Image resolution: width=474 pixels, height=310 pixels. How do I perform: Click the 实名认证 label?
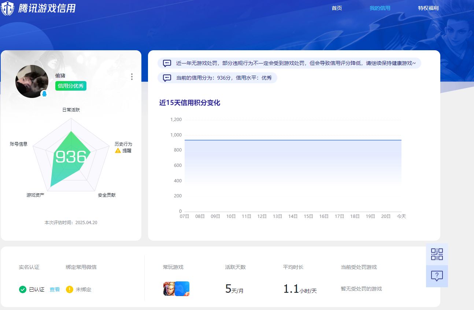[29, 267]
